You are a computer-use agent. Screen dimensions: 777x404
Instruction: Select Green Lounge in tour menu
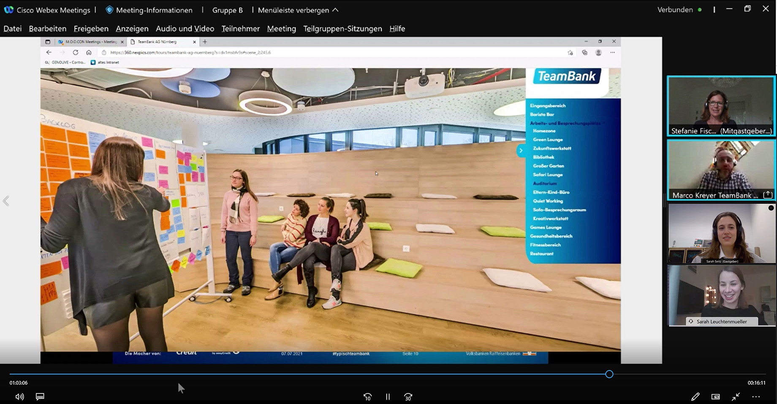[548, 140]
